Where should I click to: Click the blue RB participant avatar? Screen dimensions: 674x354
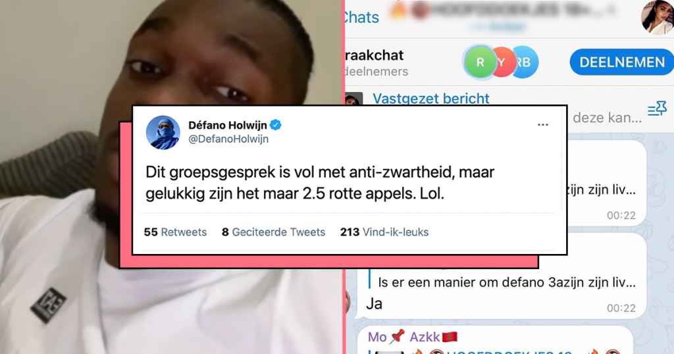[x=525, y=63]
